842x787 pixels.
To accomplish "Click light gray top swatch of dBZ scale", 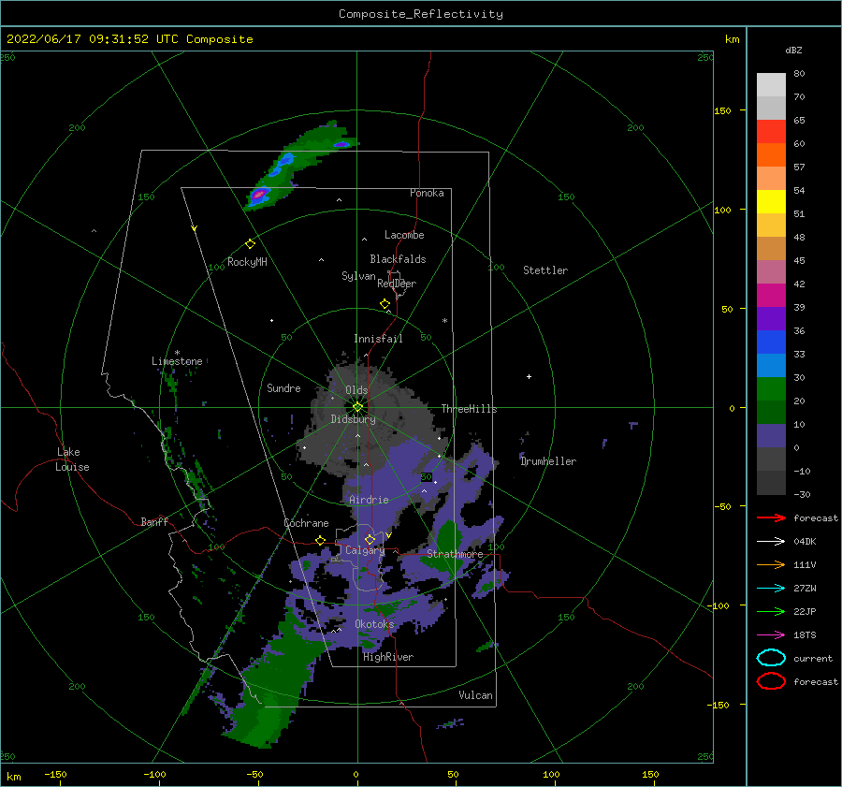I will click(x=771, y=85).
